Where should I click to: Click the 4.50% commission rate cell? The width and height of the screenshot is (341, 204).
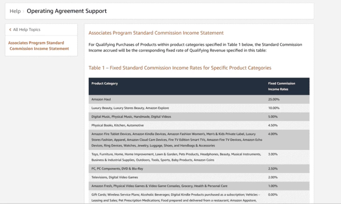coord(273,125)
